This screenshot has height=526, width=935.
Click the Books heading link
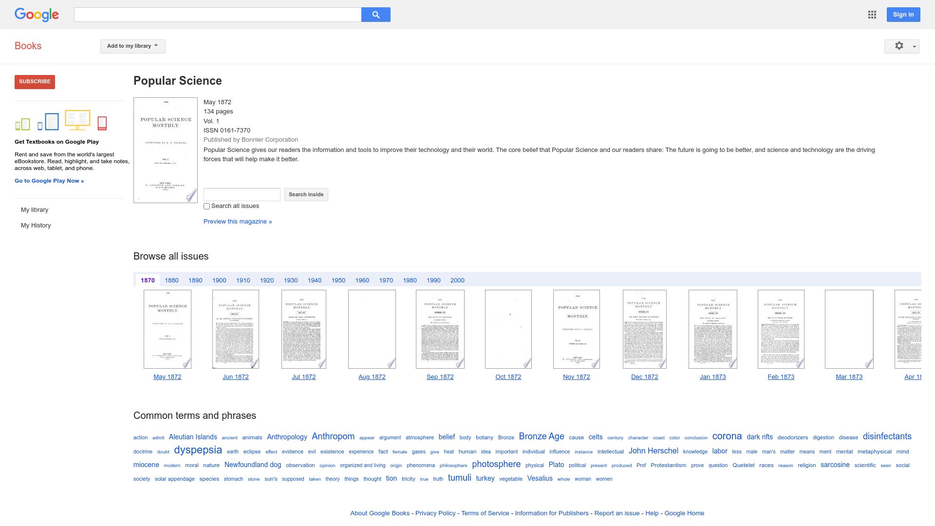coord(28,46)
